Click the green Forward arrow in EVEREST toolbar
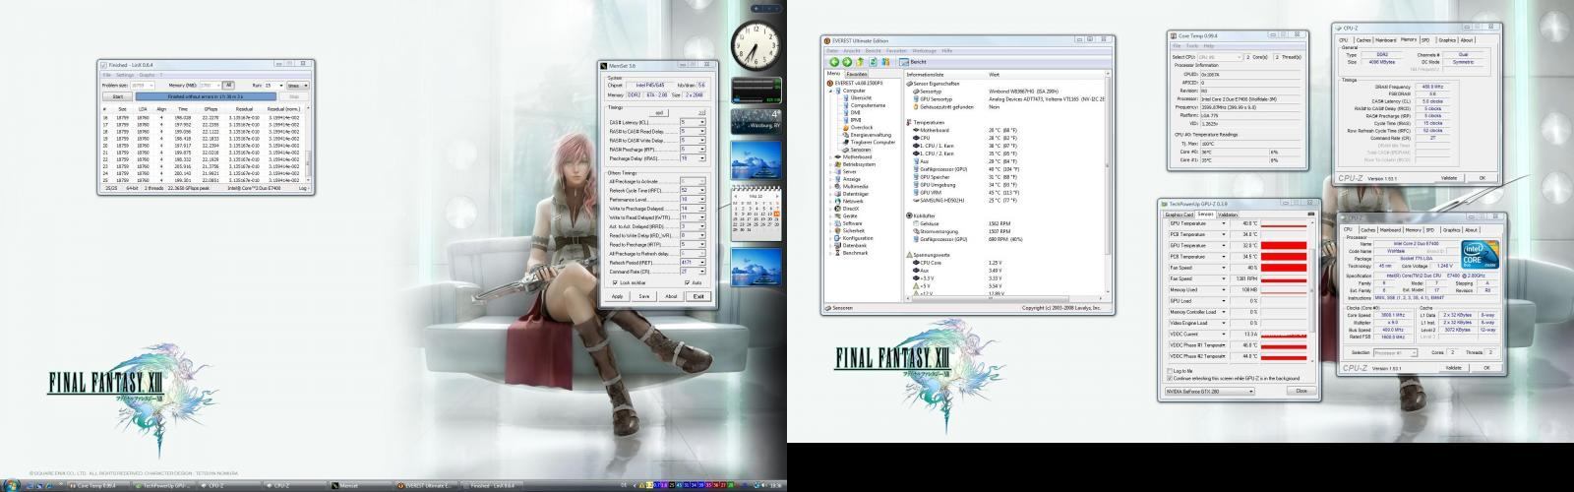 click(847, 62)
